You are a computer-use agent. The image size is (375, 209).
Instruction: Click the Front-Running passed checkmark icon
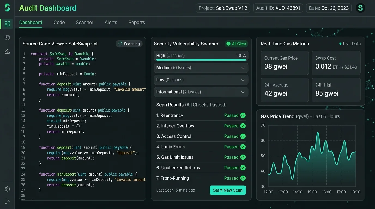point(243,178)
